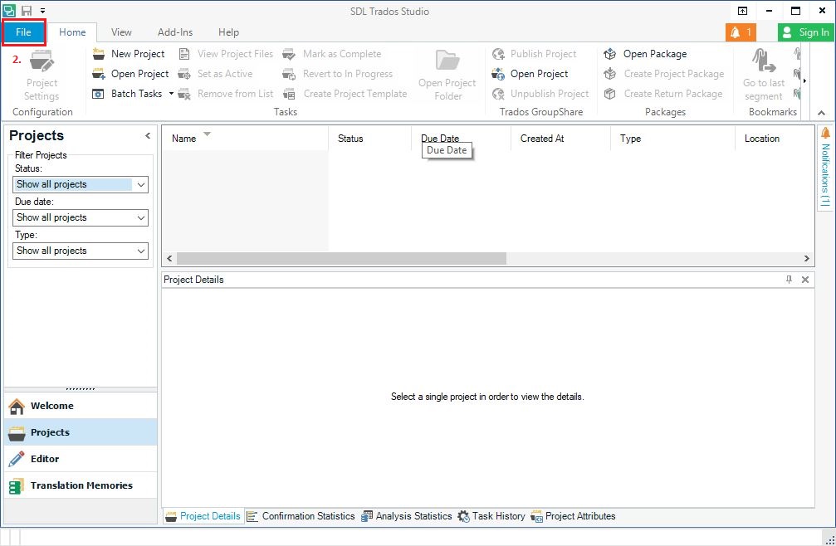Click the Open Project Folder icon
Image resolution: width=836 pixels, height=546 pixels.
447,61
